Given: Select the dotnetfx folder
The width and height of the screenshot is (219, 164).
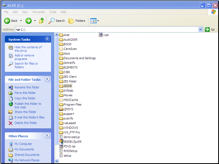Looking at the screenshot, I should coord(67,63).
